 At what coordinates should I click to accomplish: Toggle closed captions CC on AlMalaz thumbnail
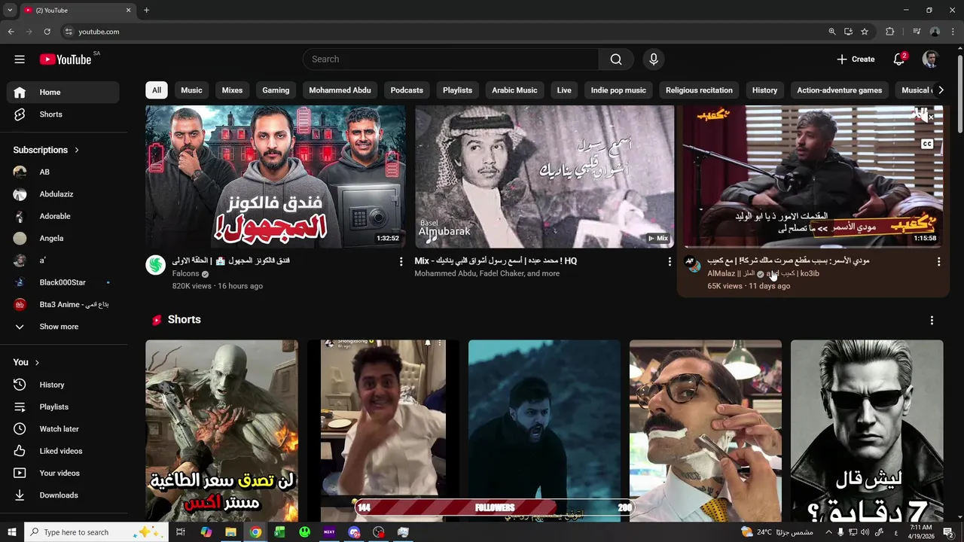[927, 144]
